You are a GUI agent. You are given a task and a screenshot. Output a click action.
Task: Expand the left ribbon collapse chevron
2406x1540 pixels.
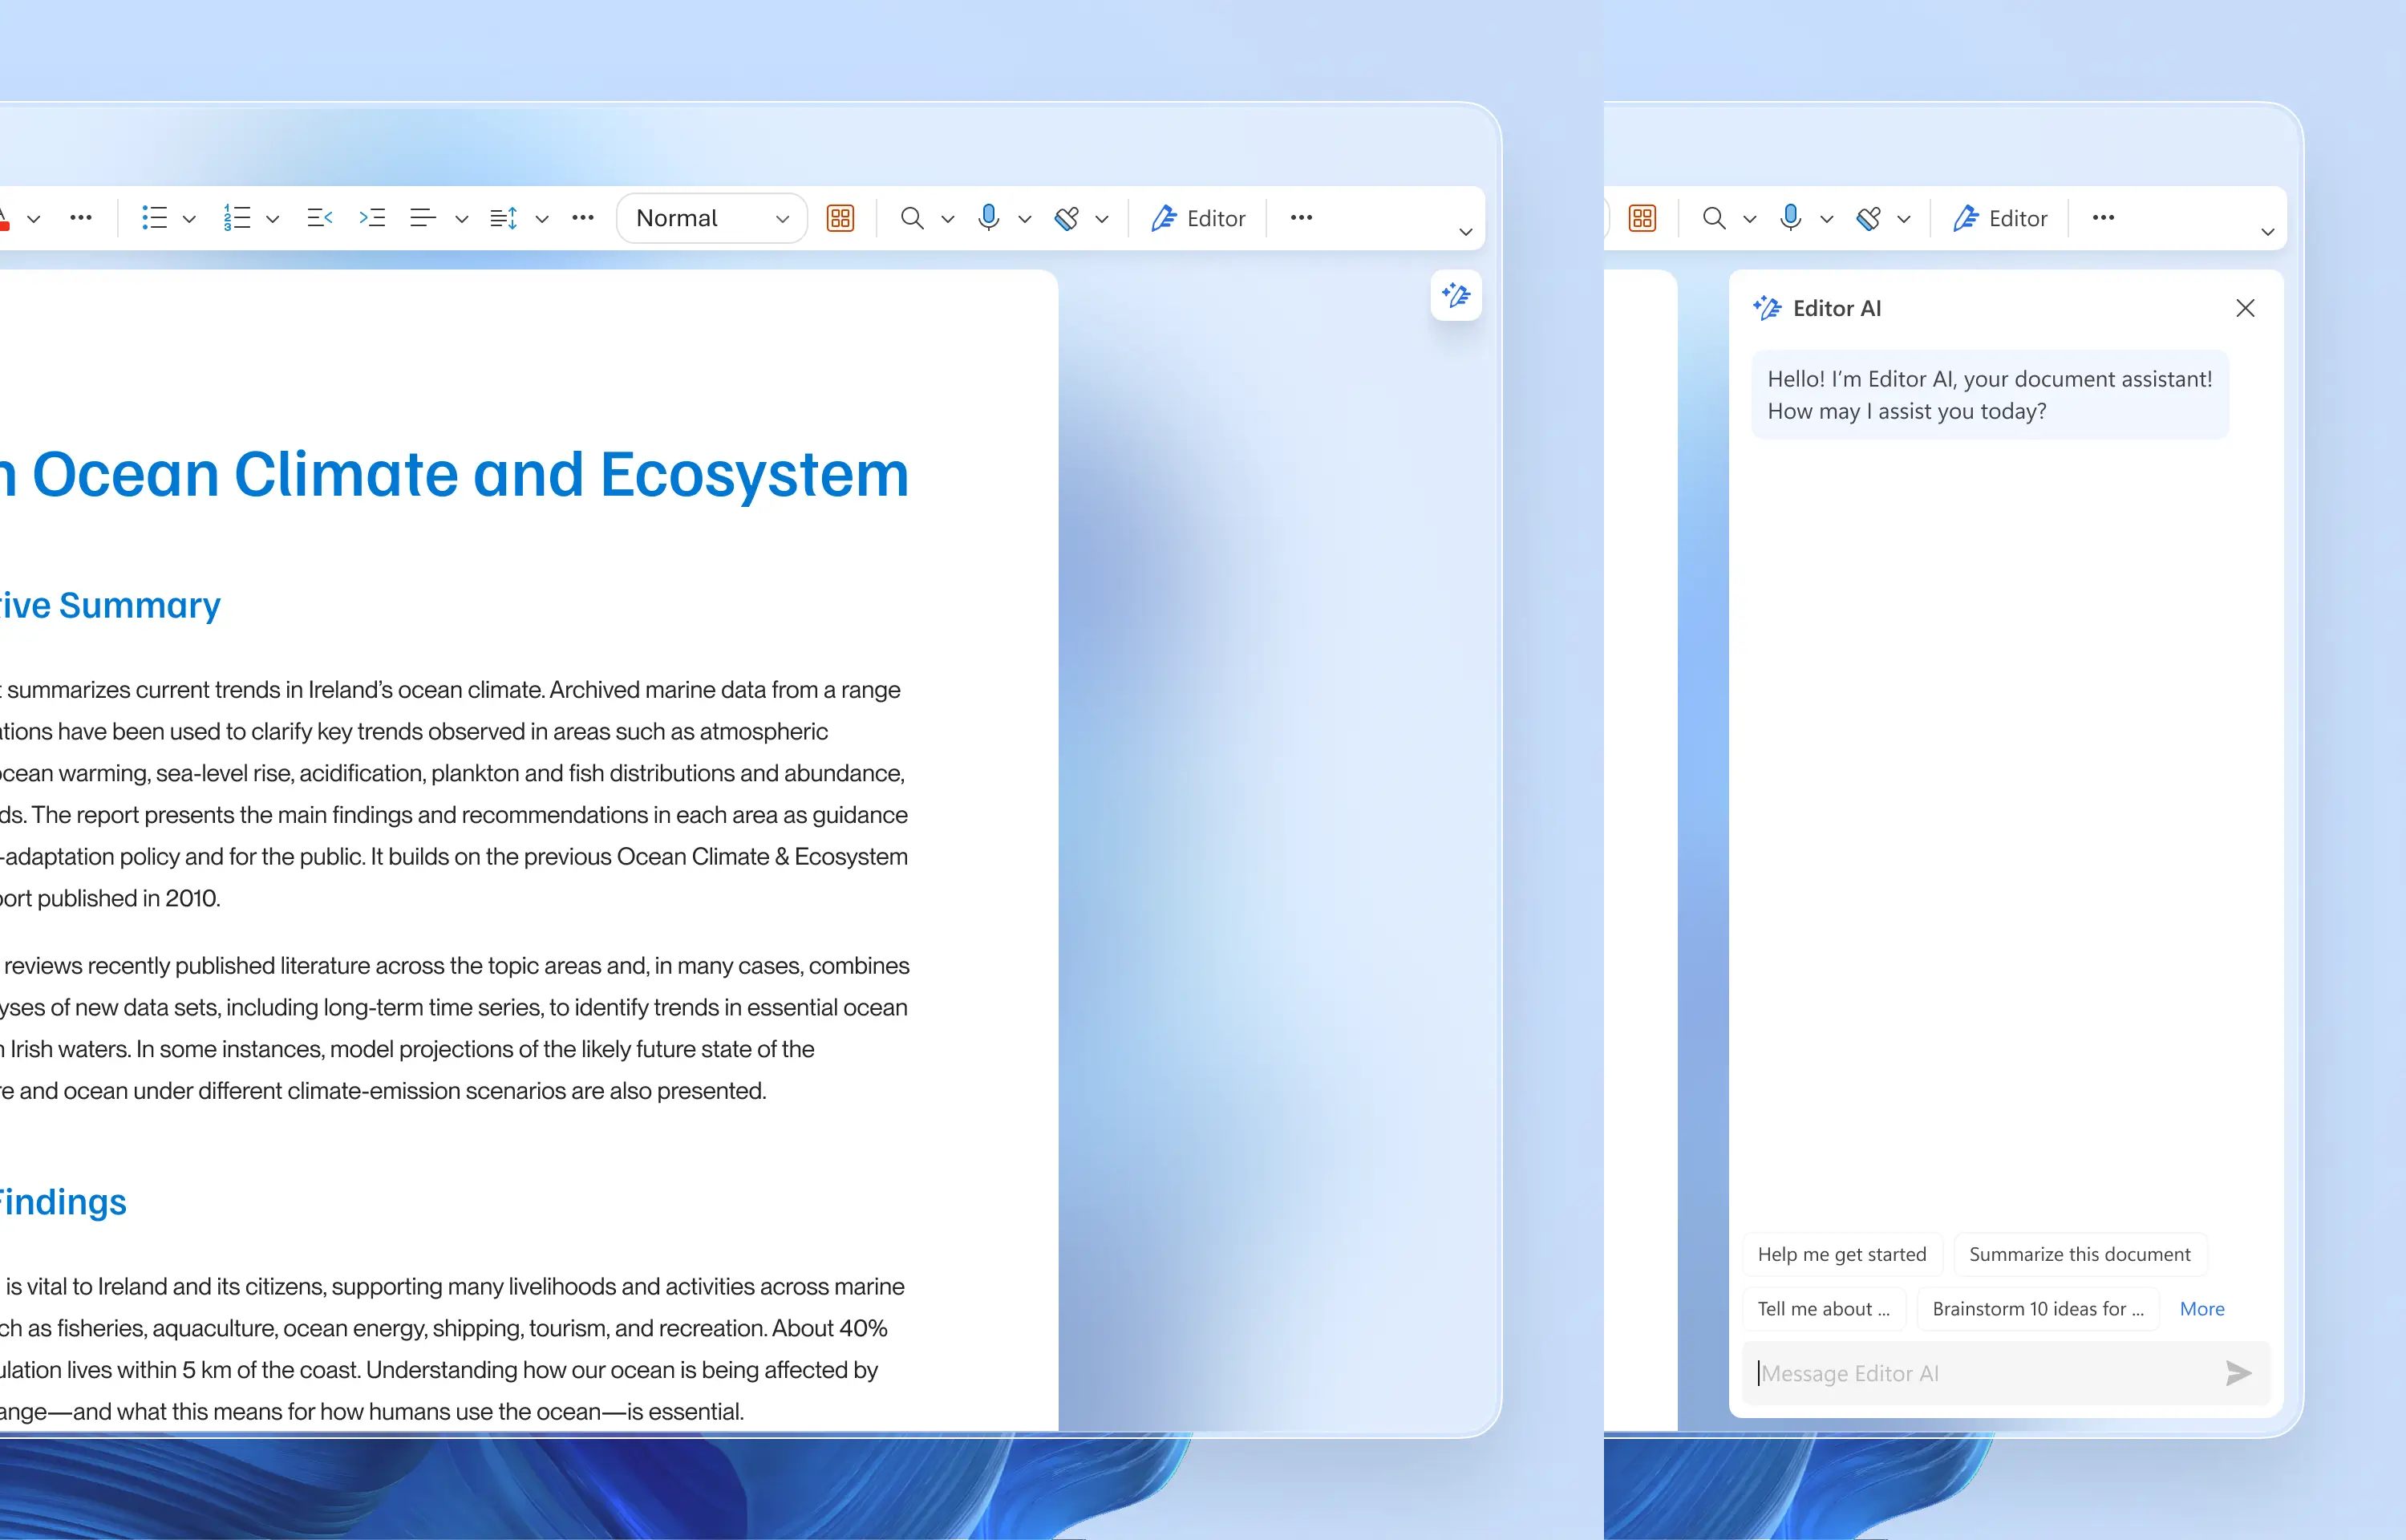[x=1465, y=232]
